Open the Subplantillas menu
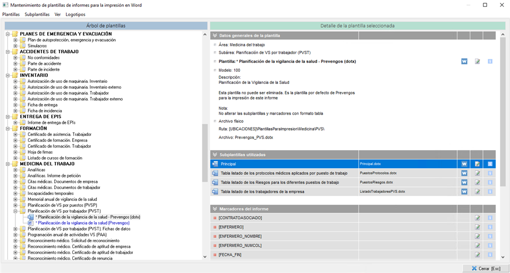This screenshot has height=273, width=510. (x=37, y=14)
